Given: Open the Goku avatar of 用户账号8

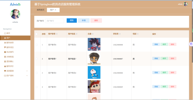Looking at the screenshot, I should click(x=94, y=44).
